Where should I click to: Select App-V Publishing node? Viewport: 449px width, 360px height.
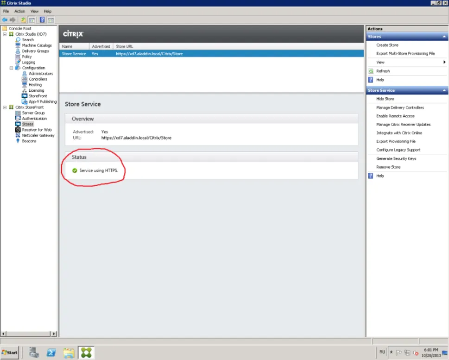point(43,101)
